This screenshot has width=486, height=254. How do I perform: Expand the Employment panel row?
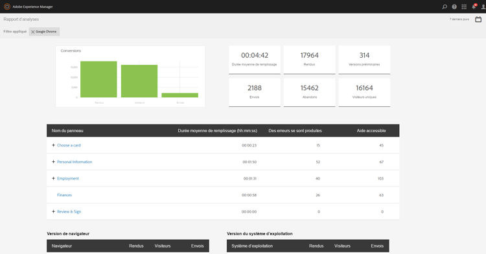pos(53,178)
